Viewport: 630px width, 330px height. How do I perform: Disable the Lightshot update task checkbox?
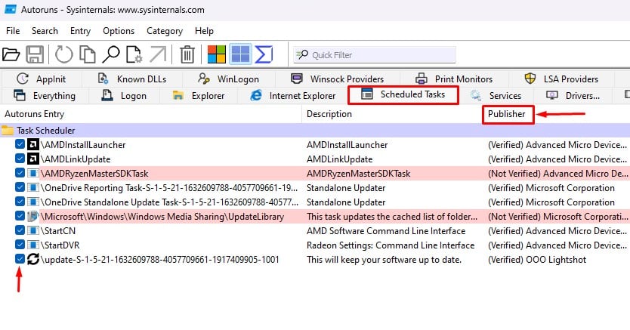[x=20, y=259]
